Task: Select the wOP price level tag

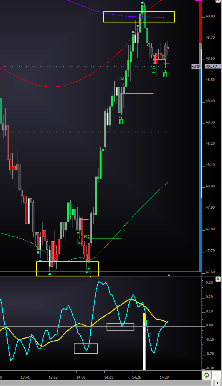Action: click(x=196, y=67)
